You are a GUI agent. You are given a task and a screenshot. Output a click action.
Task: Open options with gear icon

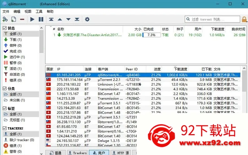[x=87, y=19]
